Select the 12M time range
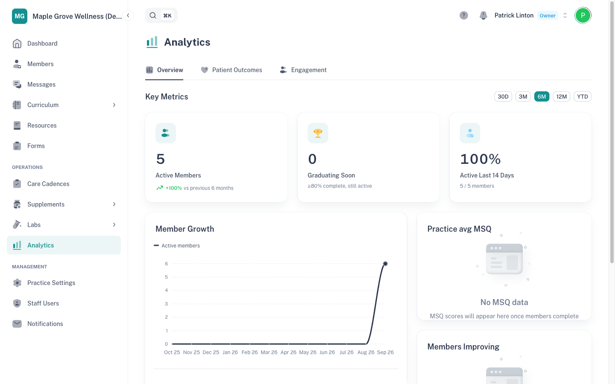 562,96
